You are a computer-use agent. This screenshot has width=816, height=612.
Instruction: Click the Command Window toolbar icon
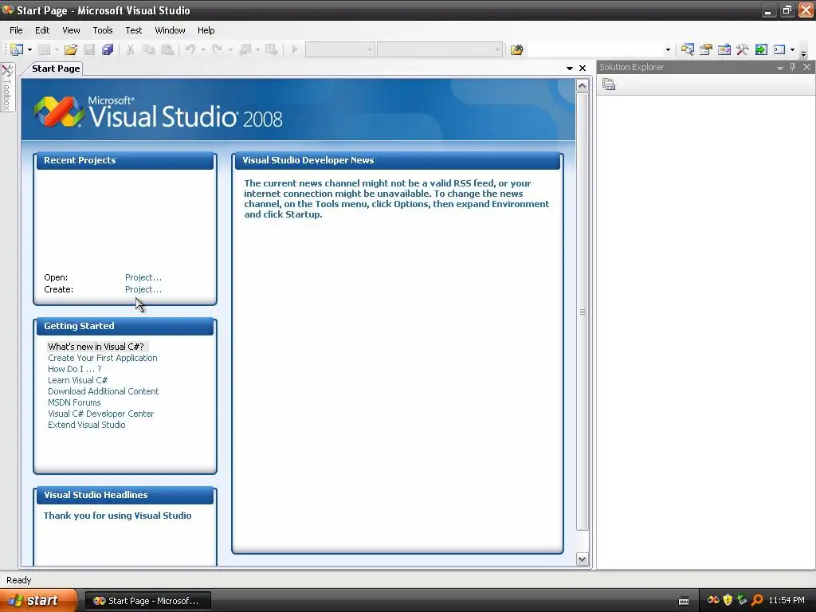click(x=779, y=49)
